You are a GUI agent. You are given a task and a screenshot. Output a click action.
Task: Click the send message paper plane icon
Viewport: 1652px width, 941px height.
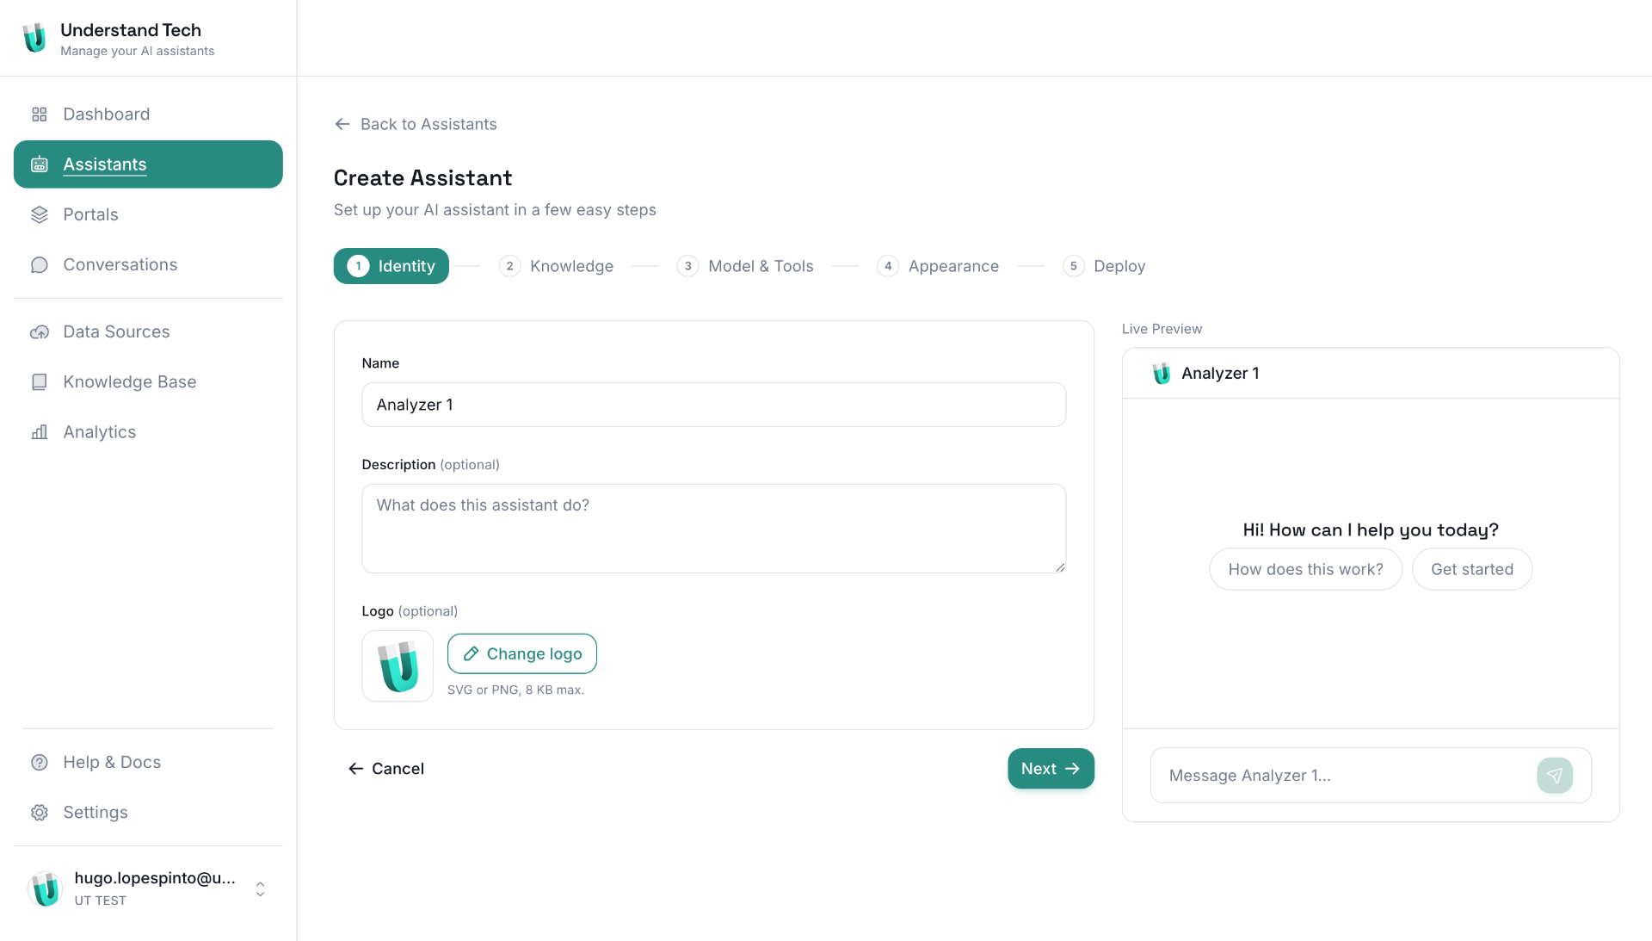tap(1555, 776)
